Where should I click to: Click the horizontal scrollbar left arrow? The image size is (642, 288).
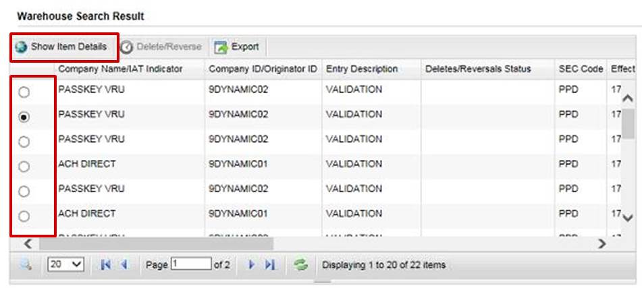pyautogui.click(x=28, y=243)
